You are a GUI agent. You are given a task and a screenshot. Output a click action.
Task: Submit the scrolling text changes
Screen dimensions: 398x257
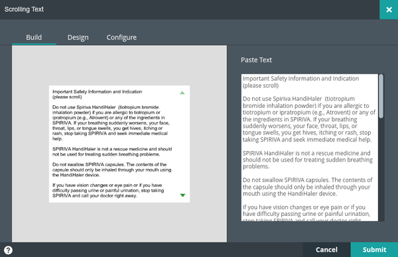(374, 250)
